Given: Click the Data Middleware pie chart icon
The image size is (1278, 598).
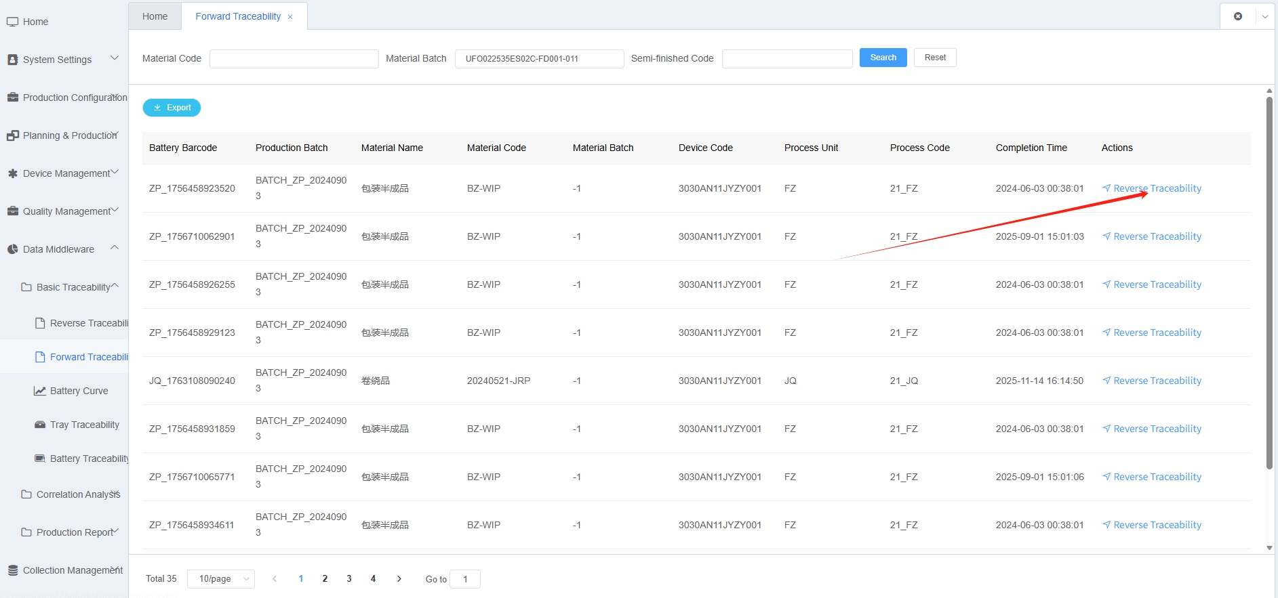Looking at the screenshot, I should [12, 249].
